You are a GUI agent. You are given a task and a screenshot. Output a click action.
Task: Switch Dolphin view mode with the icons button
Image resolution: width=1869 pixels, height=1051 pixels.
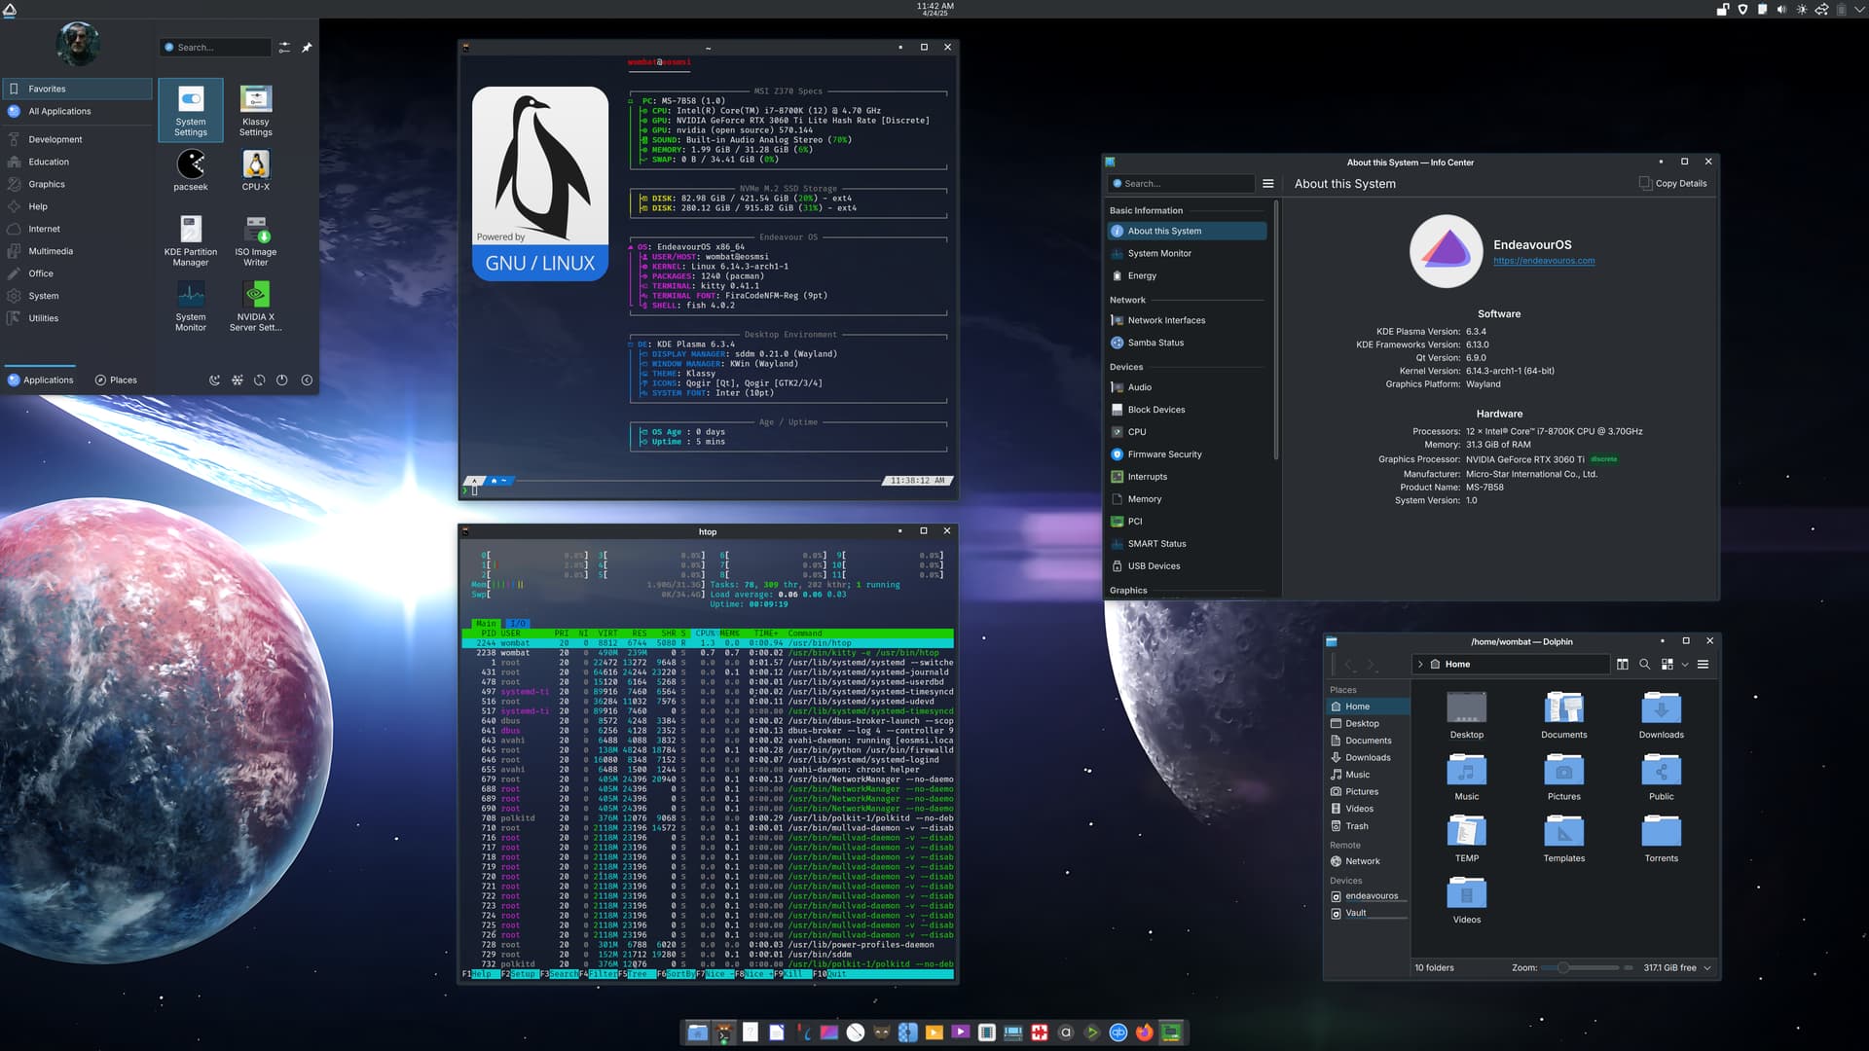[x=1667, y=665]
